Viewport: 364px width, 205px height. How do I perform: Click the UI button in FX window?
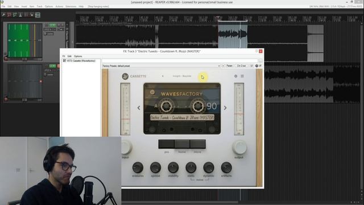[251, 66]
